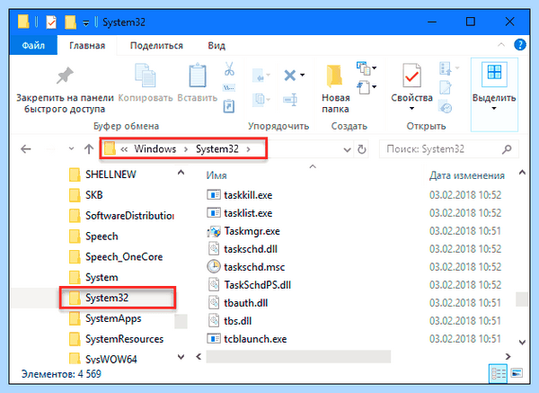This screenshot has height=393, width=539.
Task: Click the up-one-level arrow button
Action: coord(89,149)
